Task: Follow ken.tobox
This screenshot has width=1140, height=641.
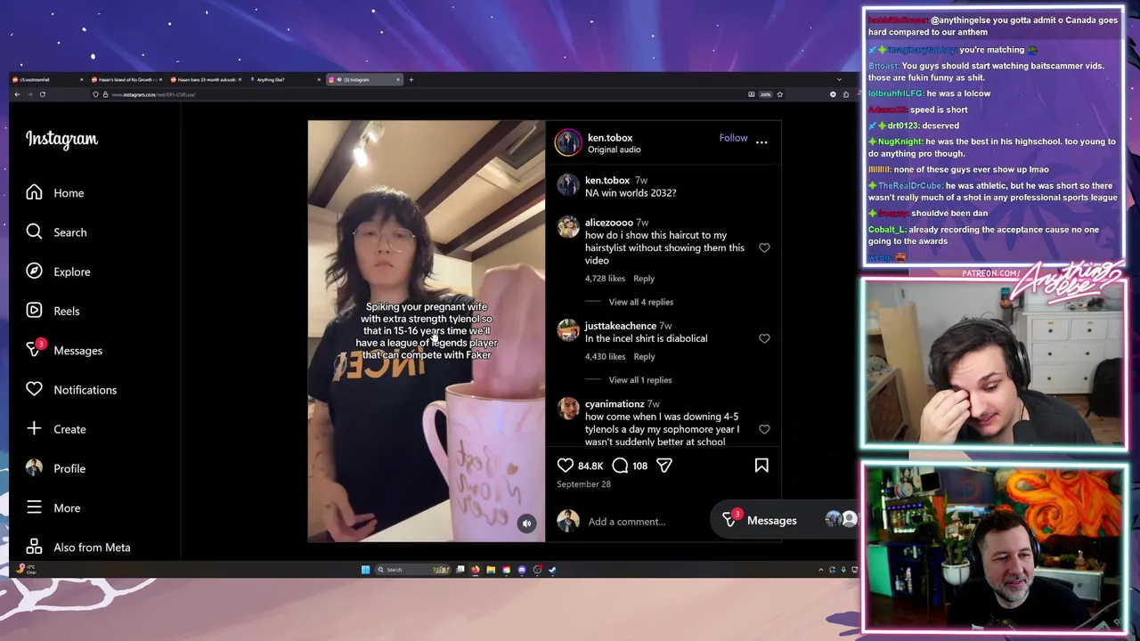Action: pyautogui.click(x=733, y=138)
